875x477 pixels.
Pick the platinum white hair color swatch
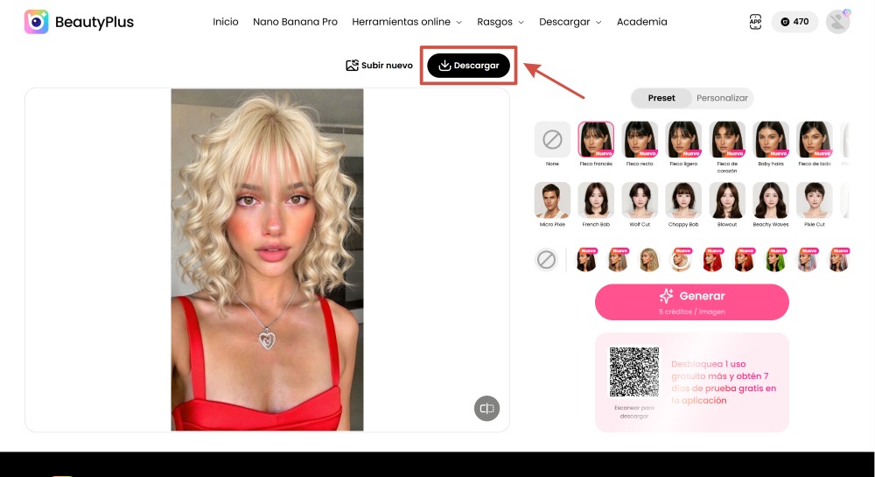click(x=681, y=259)
